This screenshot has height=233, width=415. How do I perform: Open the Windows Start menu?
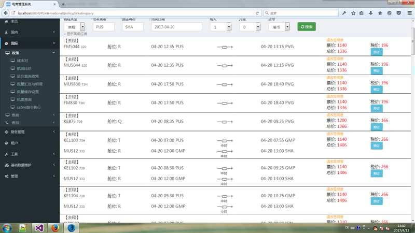[x=7, y=228]
